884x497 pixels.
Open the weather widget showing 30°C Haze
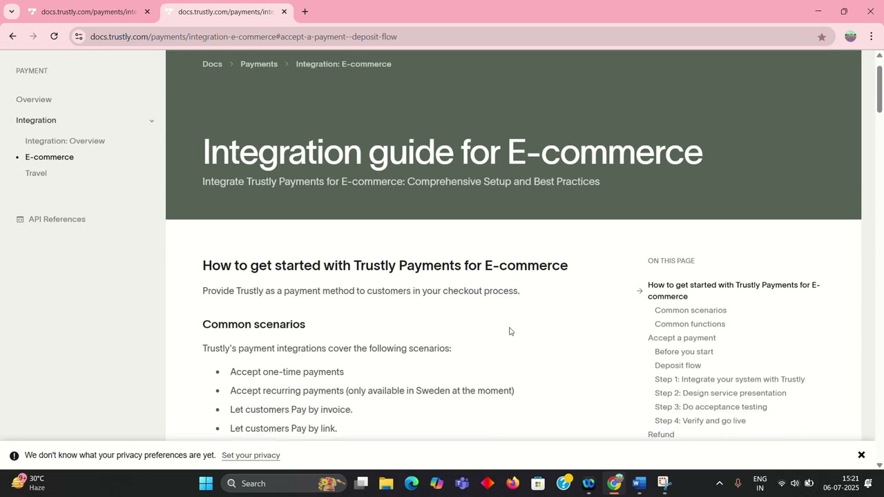click(x=28, y=483)
